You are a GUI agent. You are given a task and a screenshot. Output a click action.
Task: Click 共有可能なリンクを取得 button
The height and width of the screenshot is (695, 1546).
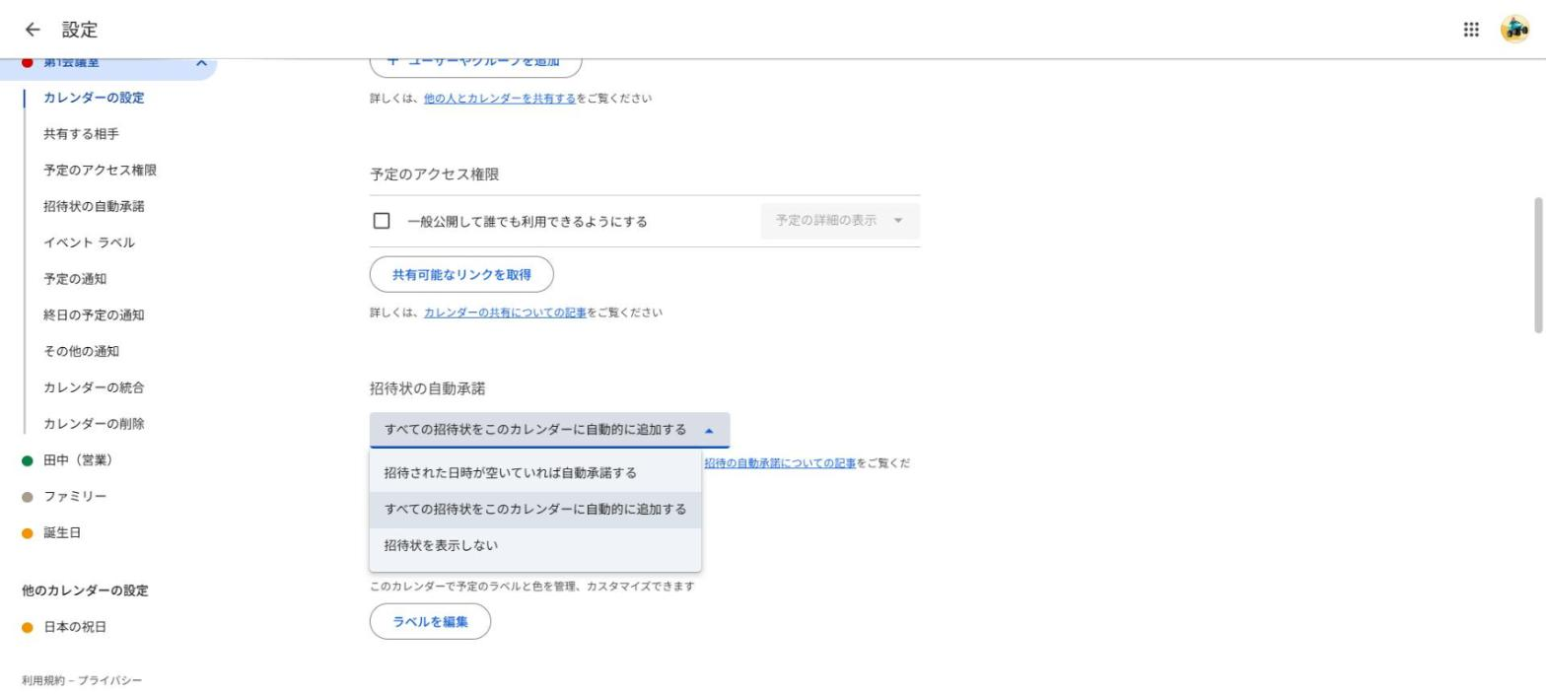(x=461, y=275)
